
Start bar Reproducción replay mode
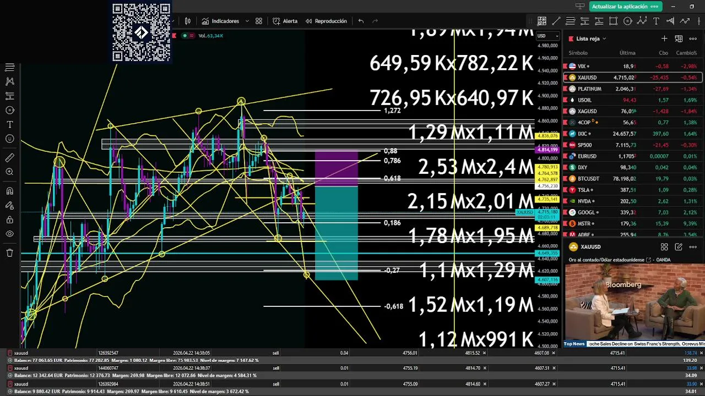tap(326, 21)
